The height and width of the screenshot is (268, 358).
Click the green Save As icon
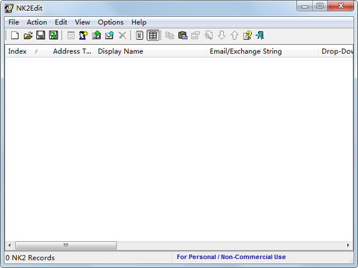pyautogui.click(x=53, y=36)
